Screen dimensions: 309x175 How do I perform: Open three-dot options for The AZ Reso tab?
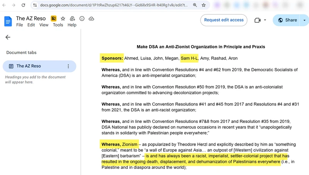pyautogui.click(x=68, y=66)
